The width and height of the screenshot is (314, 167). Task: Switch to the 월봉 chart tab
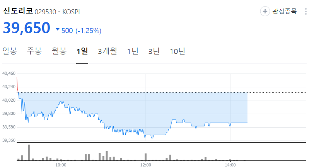(59, 51)
